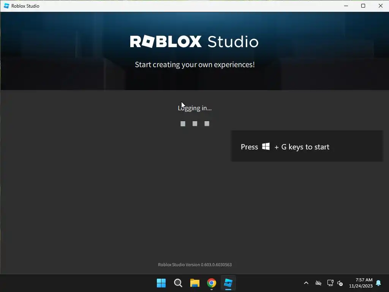
Task: Click the Roblox Studio title bar icon
Action: (6, 6)
